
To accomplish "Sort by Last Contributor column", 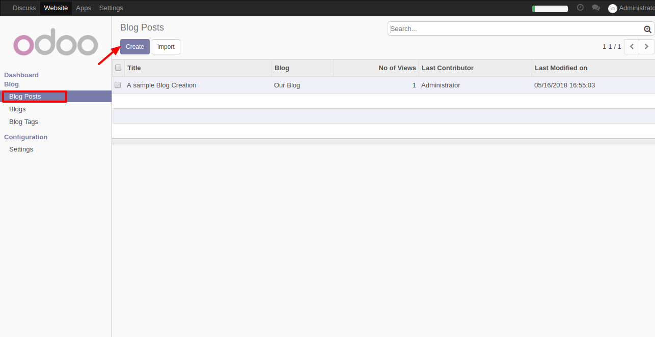I will click(x=475, y=68).
